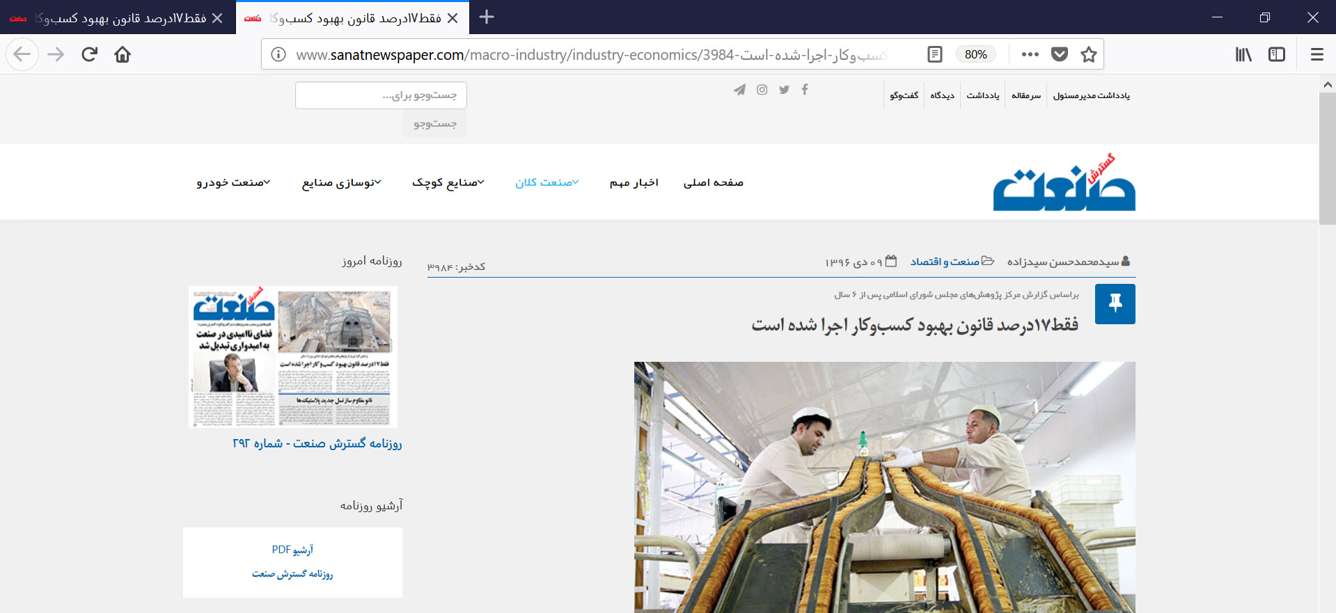Go to Firefox home page

123,54
